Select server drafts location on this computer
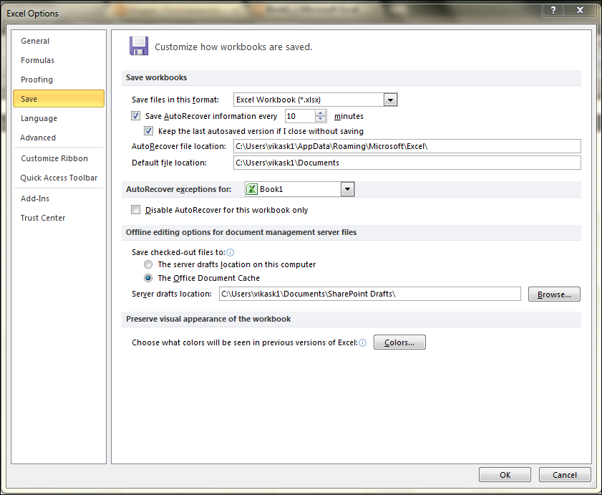The width and height of the screenshot is (602, 495). [148, 264]
